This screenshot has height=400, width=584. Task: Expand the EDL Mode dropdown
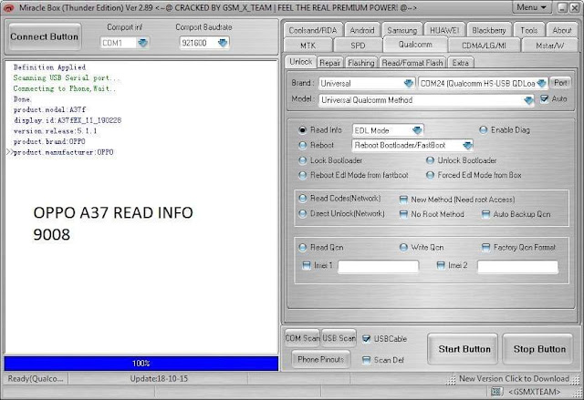(417, 130)
